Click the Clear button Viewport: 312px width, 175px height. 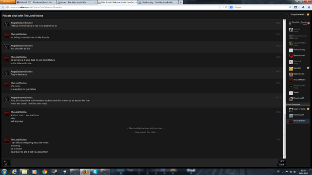282,165
